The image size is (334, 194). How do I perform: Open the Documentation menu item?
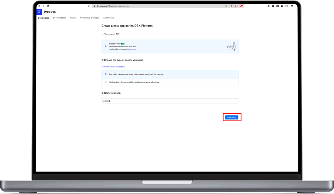[60, 18]
